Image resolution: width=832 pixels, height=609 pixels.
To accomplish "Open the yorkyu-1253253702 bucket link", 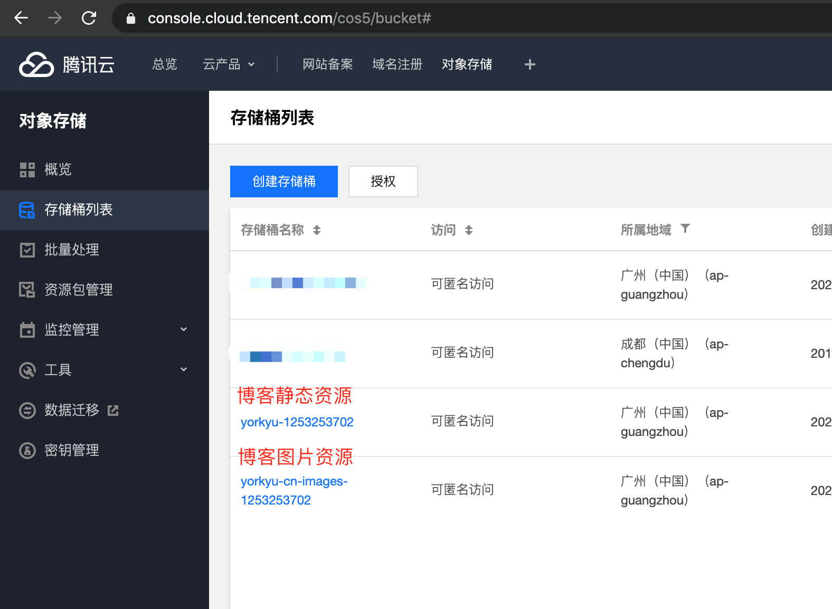I will pyautogui.click(x=297, y=422).
